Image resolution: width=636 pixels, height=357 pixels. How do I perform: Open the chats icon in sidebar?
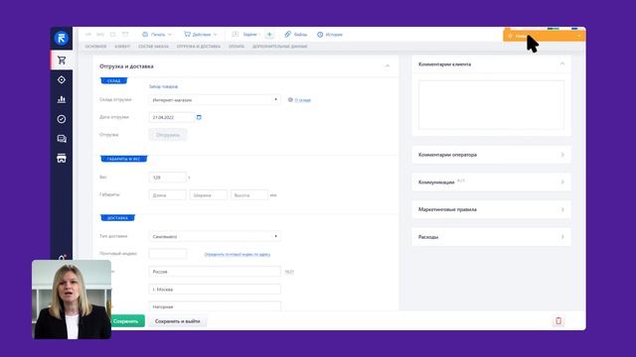[x=62, y=139]
